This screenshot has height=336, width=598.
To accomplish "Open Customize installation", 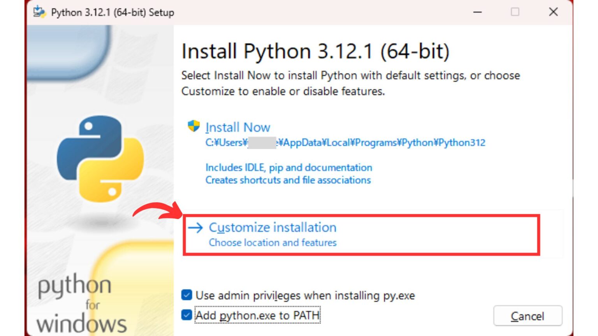I will click(273, 227).
